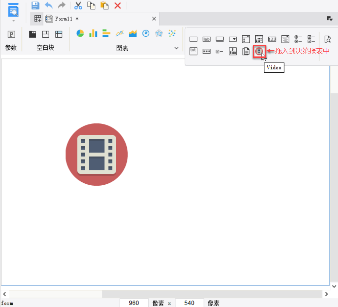Image resolution: width=338 pixels, height=307 pixels.
Task: Select the absolute layout blank block
Action: [46, 34]
